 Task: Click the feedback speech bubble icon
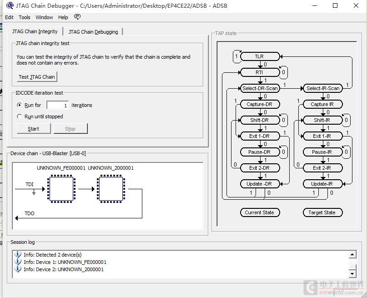tap(77, 17)
